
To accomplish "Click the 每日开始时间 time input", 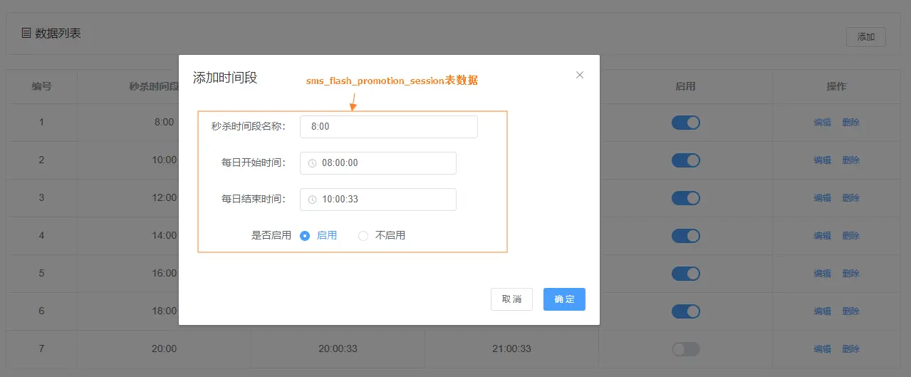I will click(378, 163).
